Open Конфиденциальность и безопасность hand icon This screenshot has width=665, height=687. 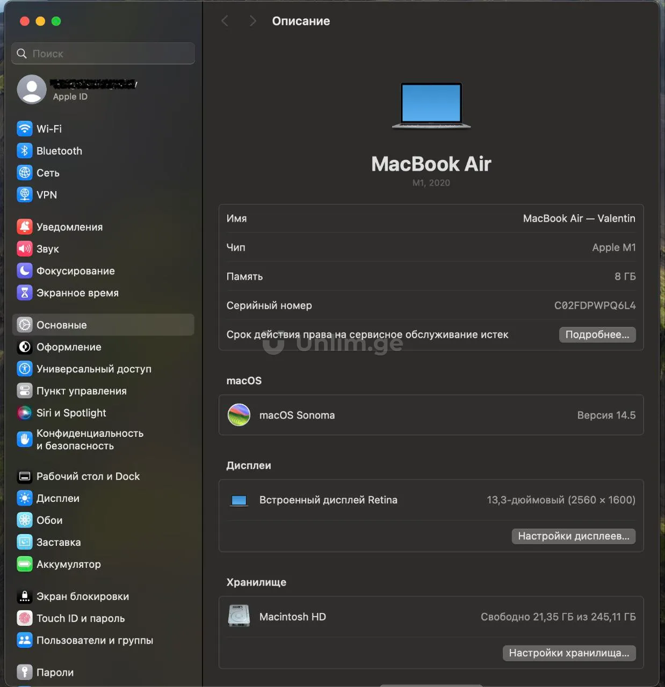click(x=25, y=440)
